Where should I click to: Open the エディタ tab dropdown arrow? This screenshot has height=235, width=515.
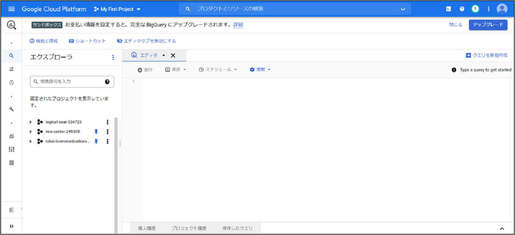[x=164, y=56]
